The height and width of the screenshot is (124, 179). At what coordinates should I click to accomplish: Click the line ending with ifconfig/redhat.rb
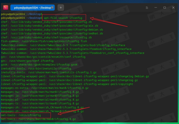52,34
